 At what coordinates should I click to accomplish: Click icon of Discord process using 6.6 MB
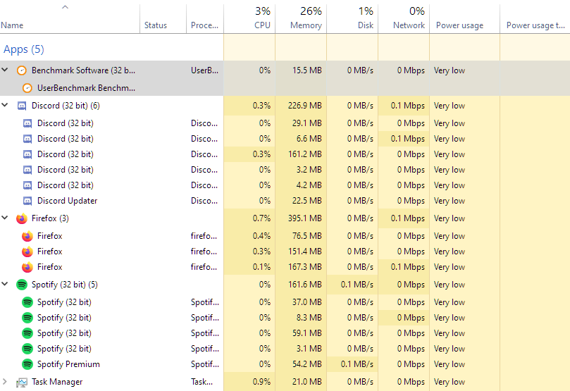27,139
